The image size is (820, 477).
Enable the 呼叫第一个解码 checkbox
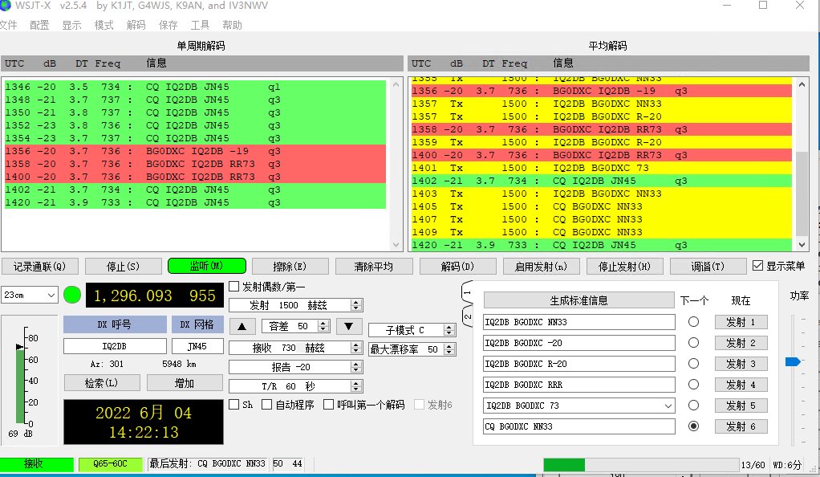(328, 404)
